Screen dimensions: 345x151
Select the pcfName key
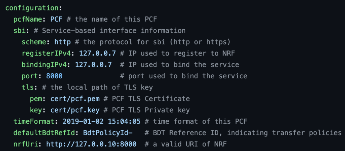[x=28, y=19]
